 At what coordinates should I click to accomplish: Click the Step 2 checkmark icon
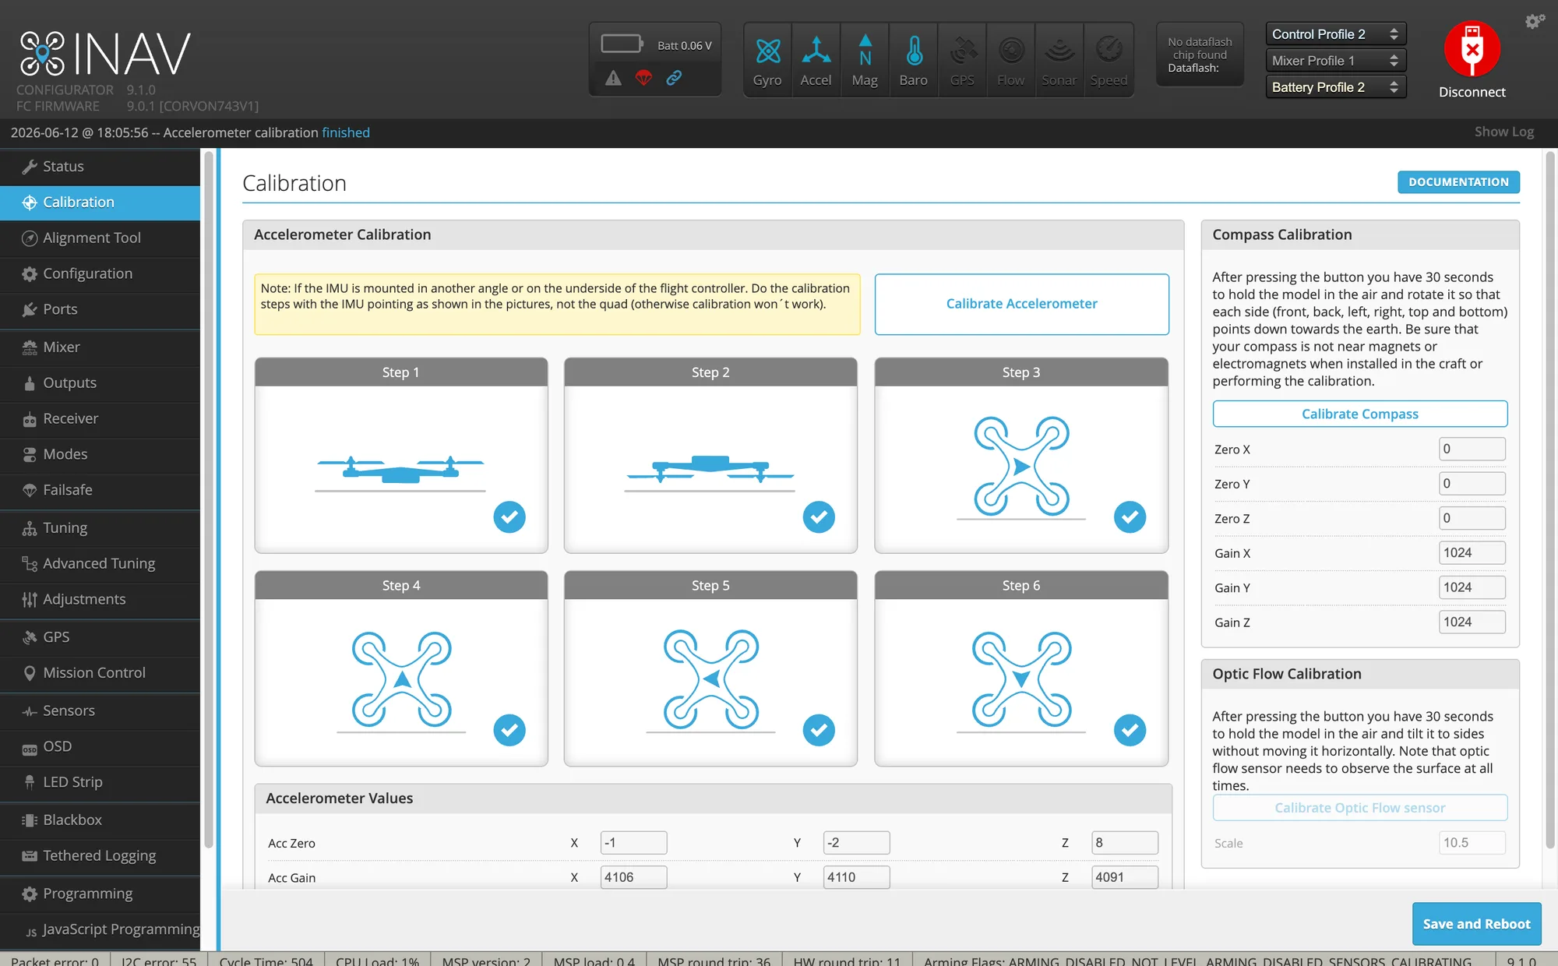[819, 516]
